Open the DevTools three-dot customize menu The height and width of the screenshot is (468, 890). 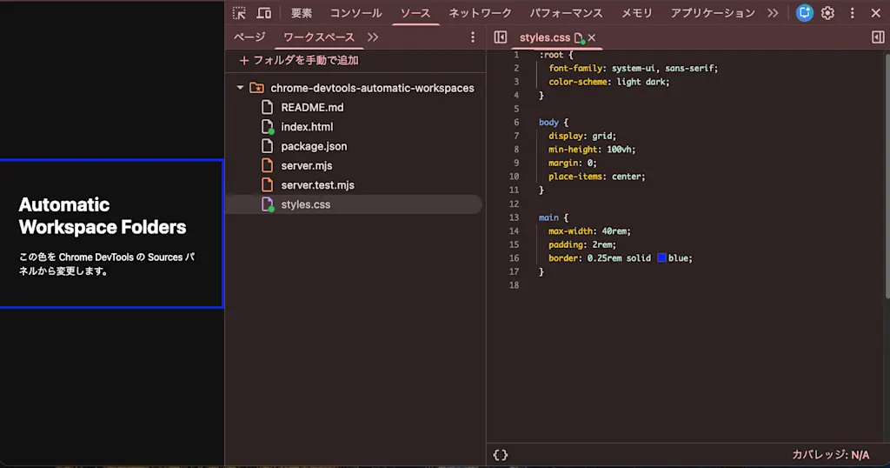[852, 13]
